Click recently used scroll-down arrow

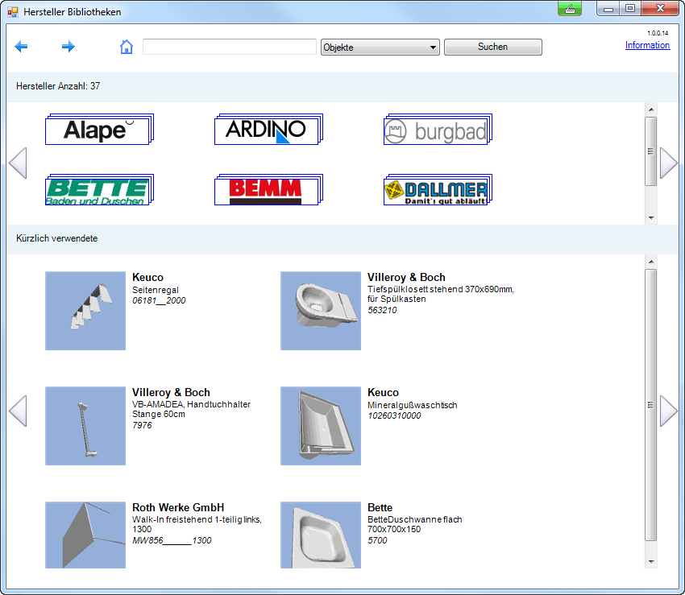[x=651, y=562]
